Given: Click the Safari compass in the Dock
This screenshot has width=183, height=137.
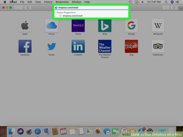Looking at the screenshot, I should [x=38, y=131].
